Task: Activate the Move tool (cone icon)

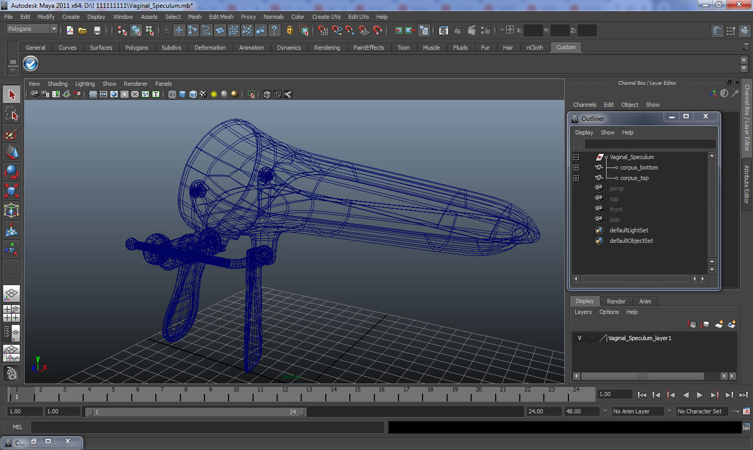Action: tap(12, 152)
